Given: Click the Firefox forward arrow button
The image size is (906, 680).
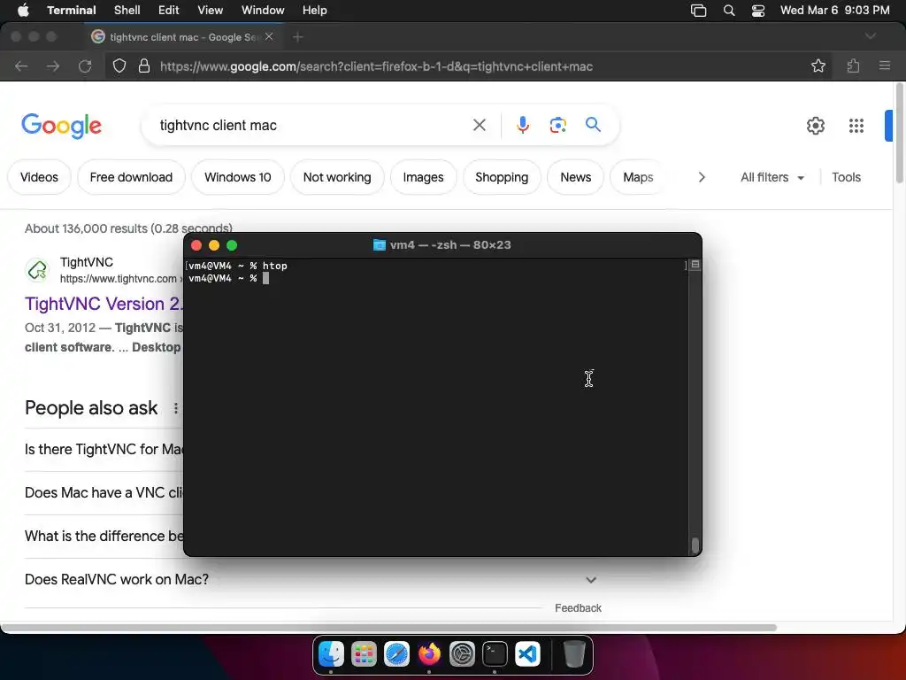Looking at the screenshot, I should (x=53, y=66).
